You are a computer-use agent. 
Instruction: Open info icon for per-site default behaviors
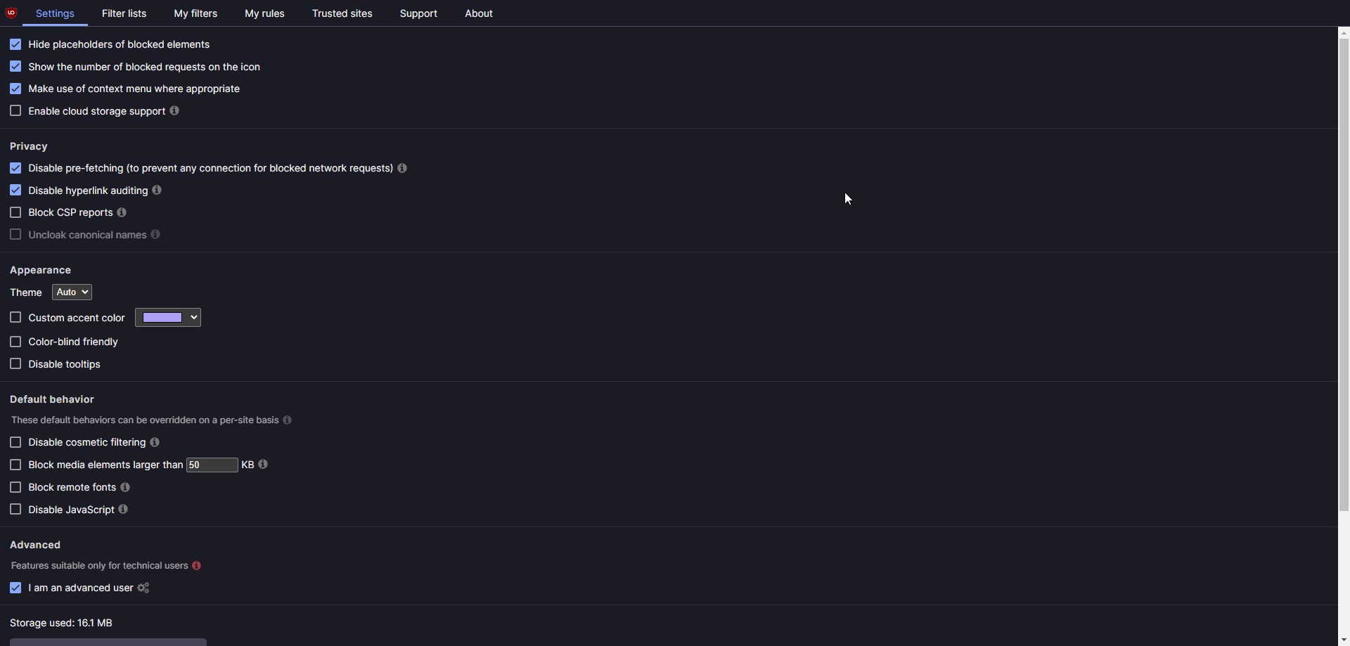pyautogui.click(x=287, y=420)
